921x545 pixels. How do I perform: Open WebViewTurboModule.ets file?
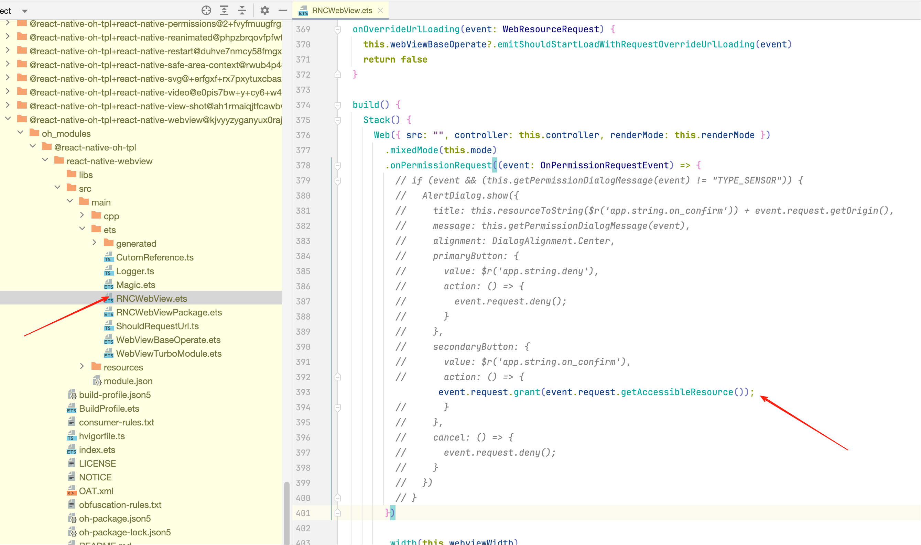pyautogui.click(x=168, y=353)
